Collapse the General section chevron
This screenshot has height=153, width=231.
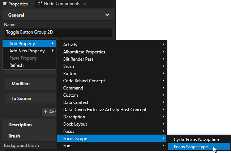(107, 15)
